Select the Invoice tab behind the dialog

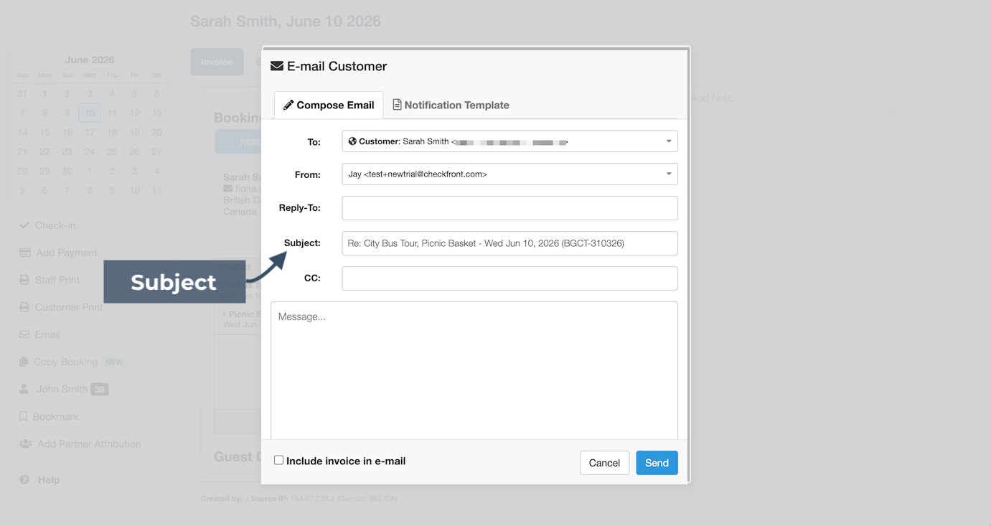click(x=217, y=62)
